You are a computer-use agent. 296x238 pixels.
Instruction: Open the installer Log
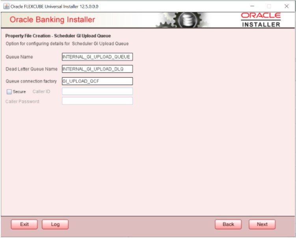[55, 225]
